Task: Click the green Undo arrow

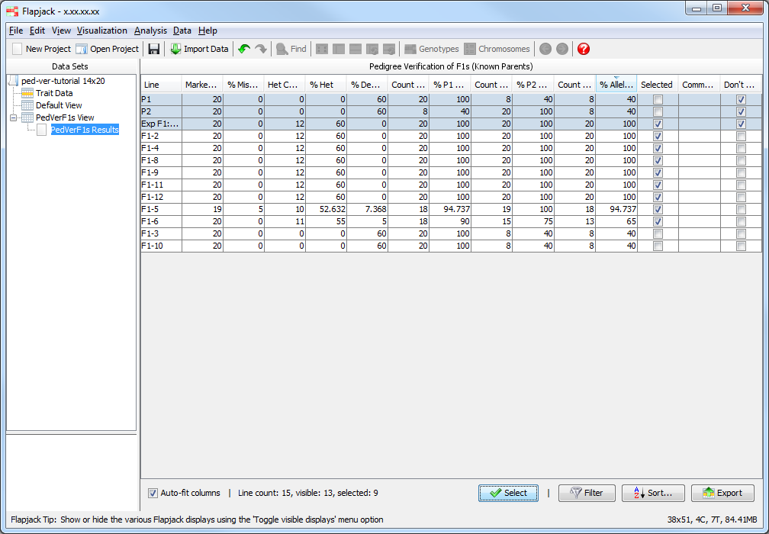Action: [x=244, y=49]
